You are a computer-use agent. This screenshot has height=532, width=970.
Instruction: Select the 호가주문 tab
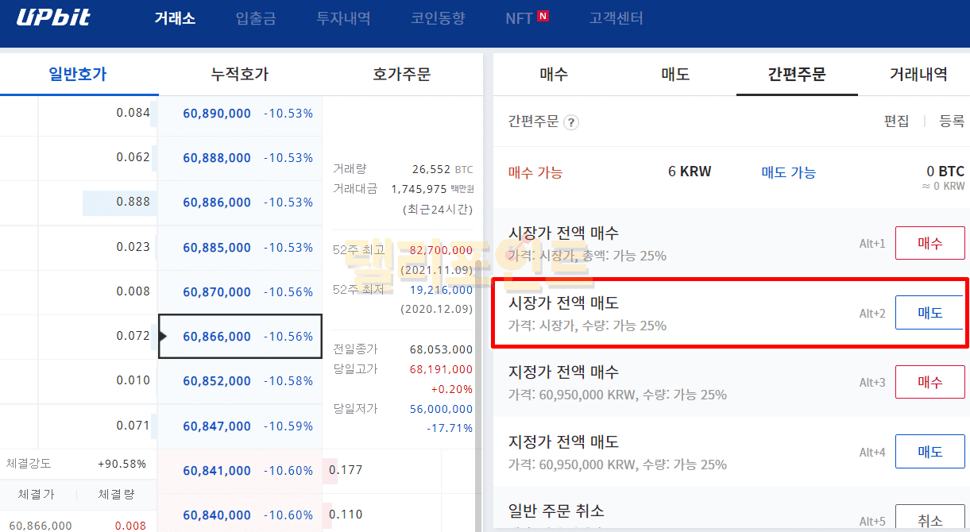pos(401,75)
